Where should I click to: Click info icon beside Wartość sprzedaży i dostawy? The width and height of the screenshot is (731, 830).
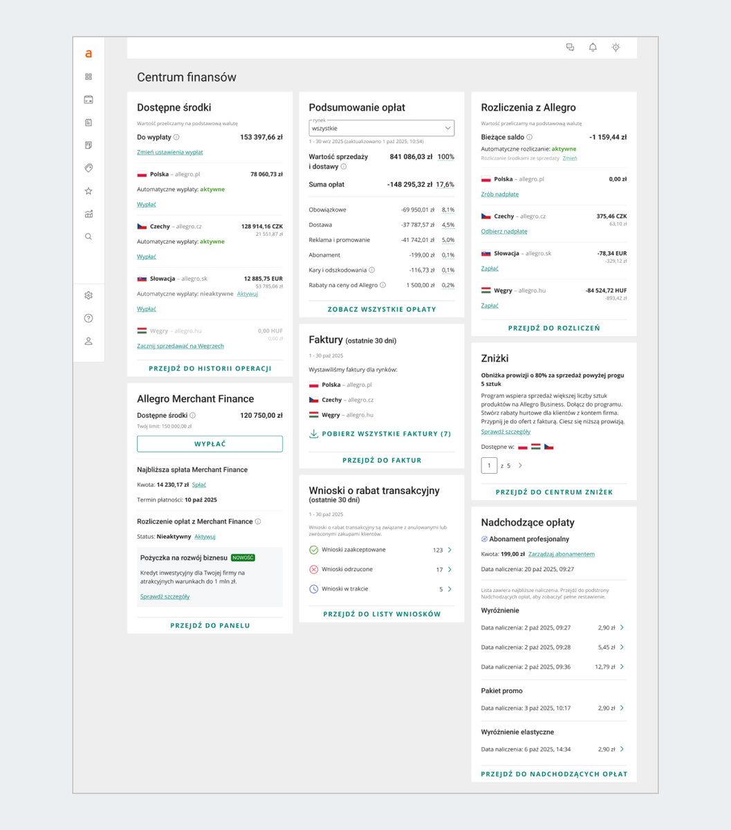pyautogui.click(x=344, y=167)
